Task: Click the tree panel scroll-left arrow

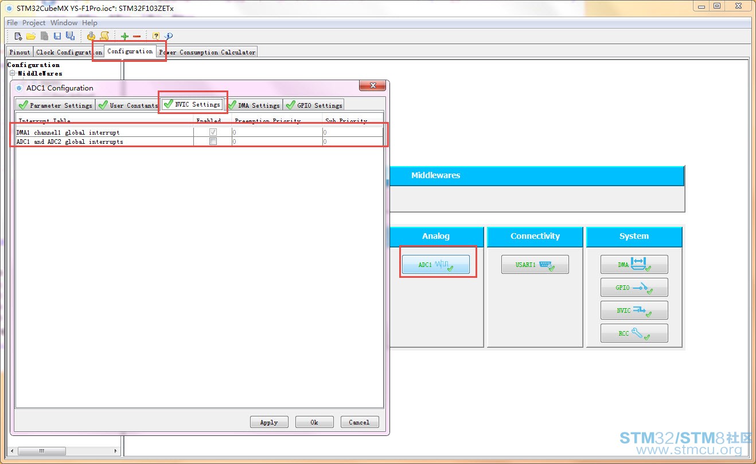Action: point(12,451)
